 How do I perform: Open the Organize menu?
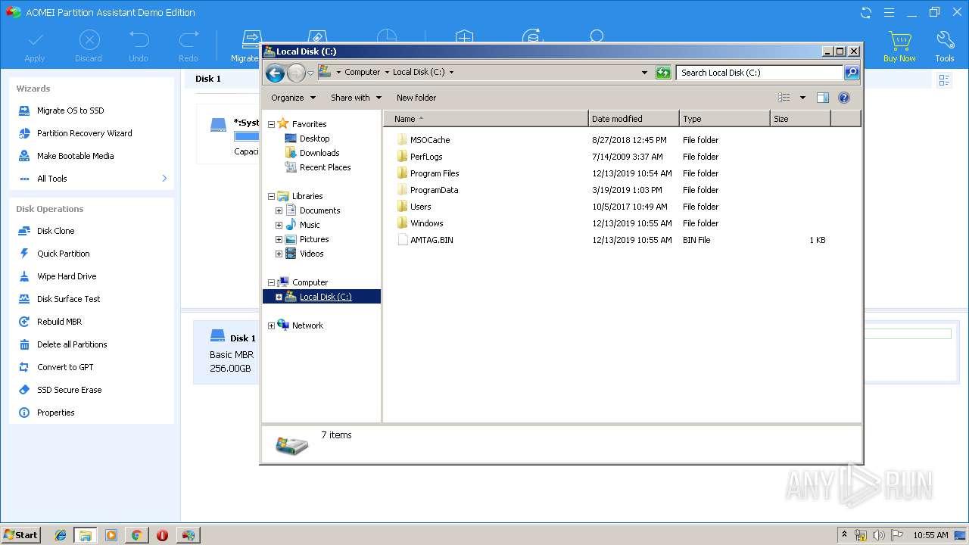292,98
